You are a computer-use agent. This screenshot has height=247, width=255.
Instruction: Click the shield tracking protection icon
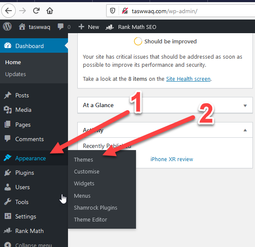[x=113, y=11]
